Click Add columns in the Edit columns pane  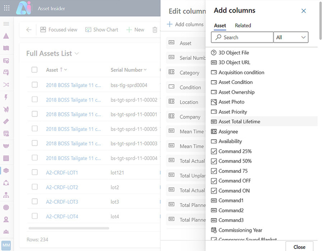click(x=185, y=24)
